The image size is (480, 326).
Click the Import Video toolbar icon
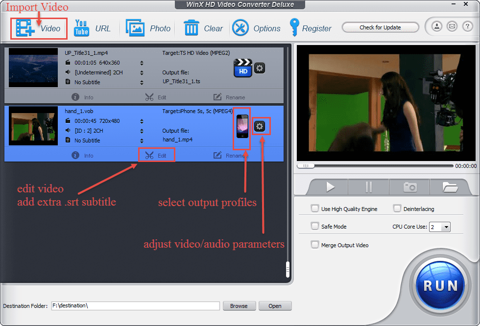tap(25, 28)
